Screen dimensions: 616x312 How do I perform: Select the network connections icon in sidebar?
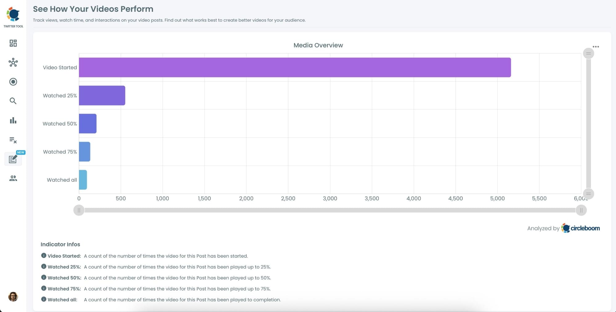coord(13,63)
